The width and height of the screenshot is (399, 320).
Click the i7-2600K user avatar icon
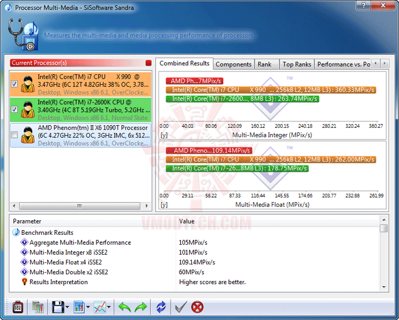28,110
